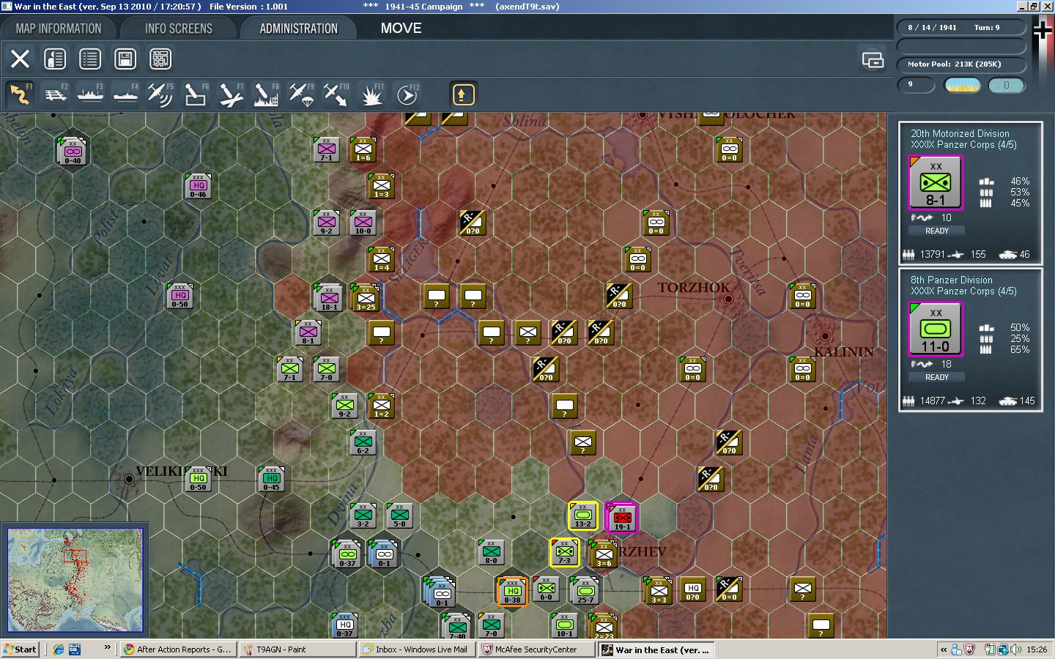Switch to McAfee SecurityCenter taskbar window

[x=536, y=649]
